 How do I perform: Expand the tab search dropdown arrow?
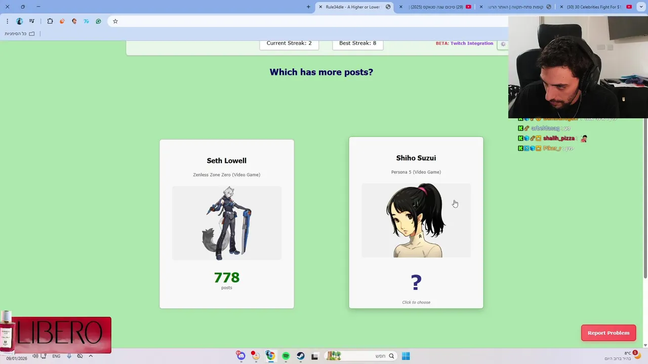coord(641,7)
